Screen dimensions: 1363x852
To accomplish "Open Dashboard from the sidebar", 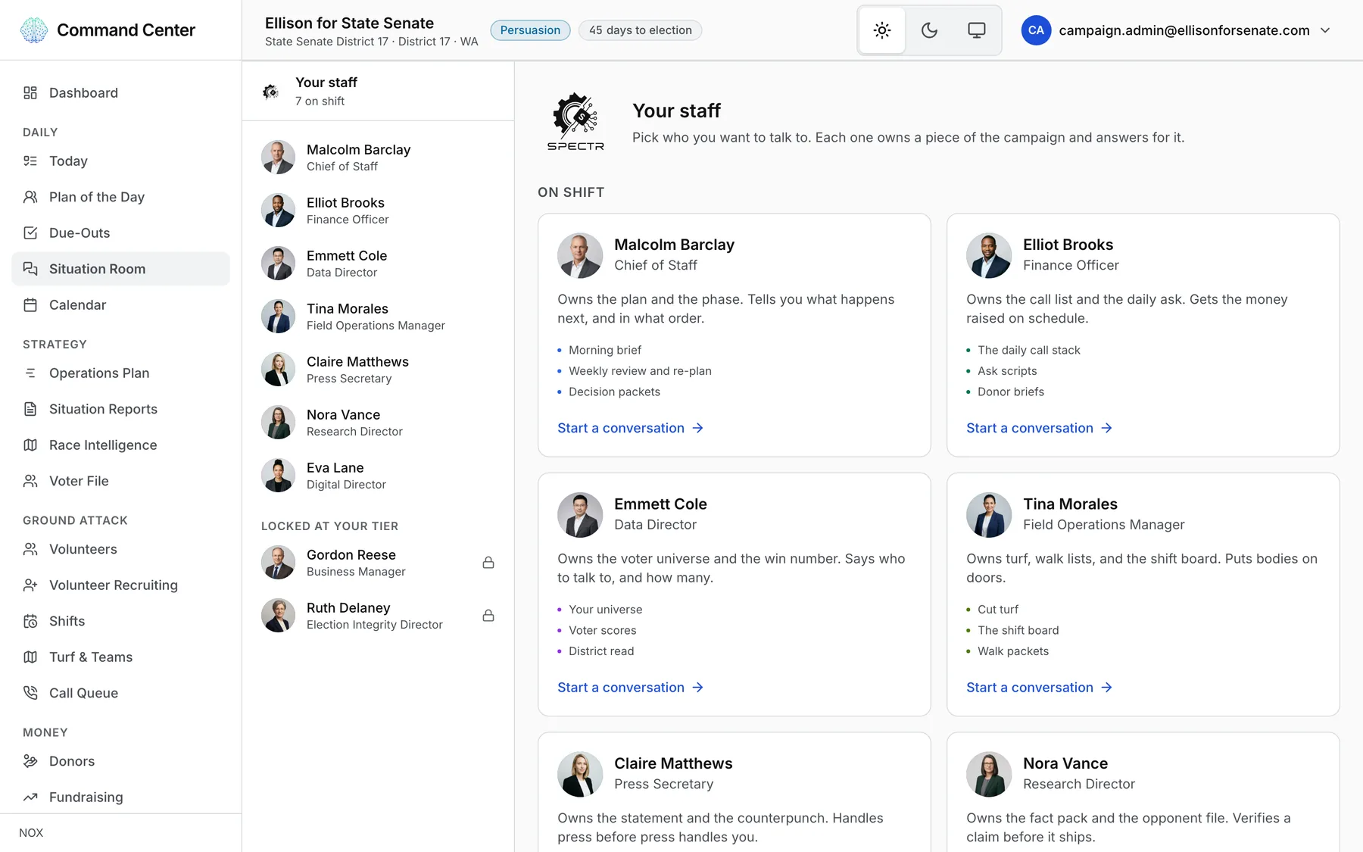I will coord(121,93).
